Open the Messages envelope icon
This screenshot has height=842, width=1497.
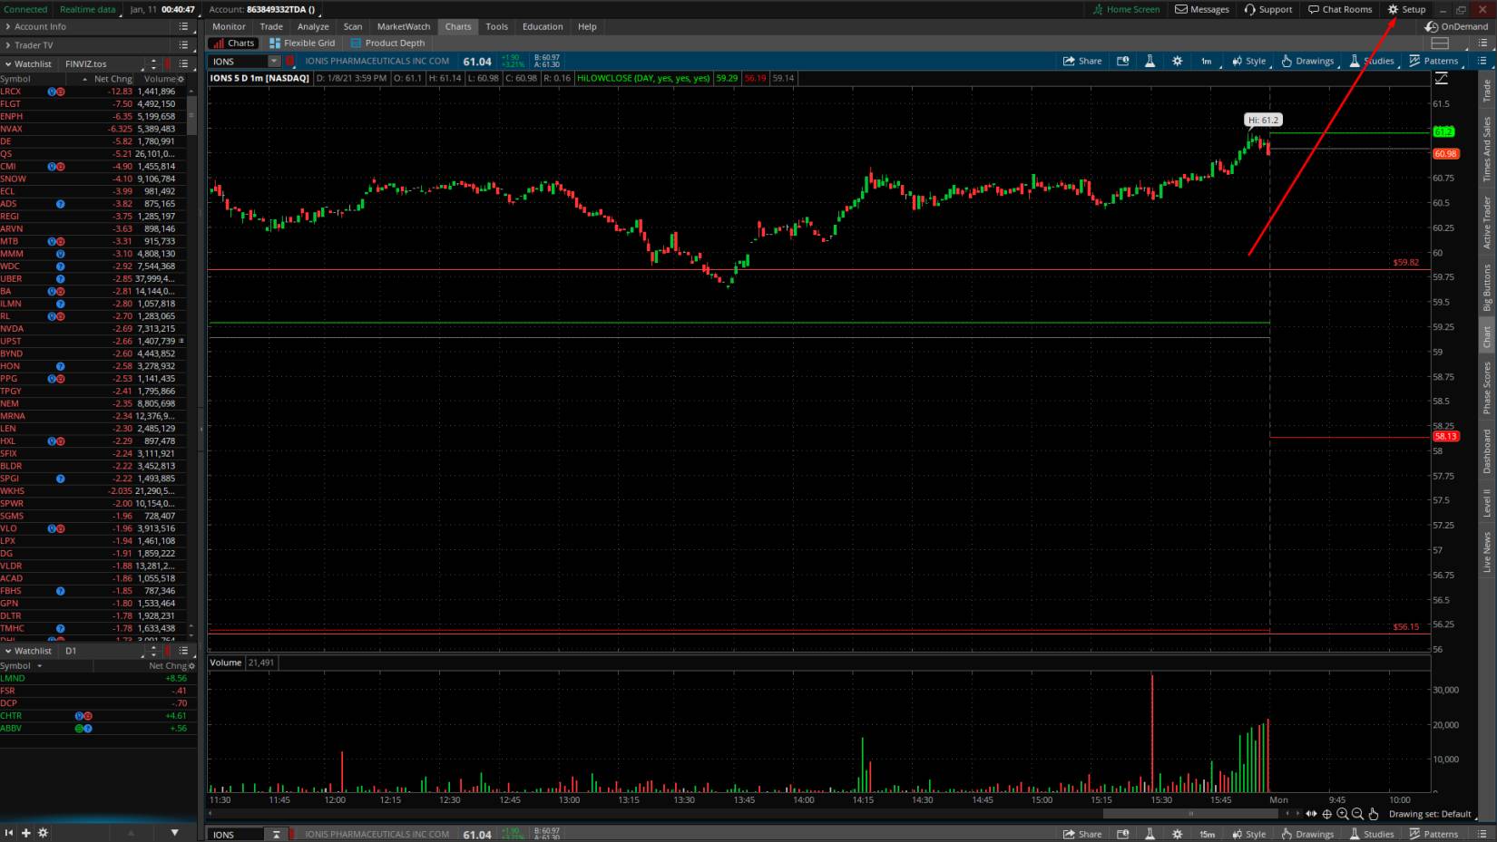(1201, 9)
